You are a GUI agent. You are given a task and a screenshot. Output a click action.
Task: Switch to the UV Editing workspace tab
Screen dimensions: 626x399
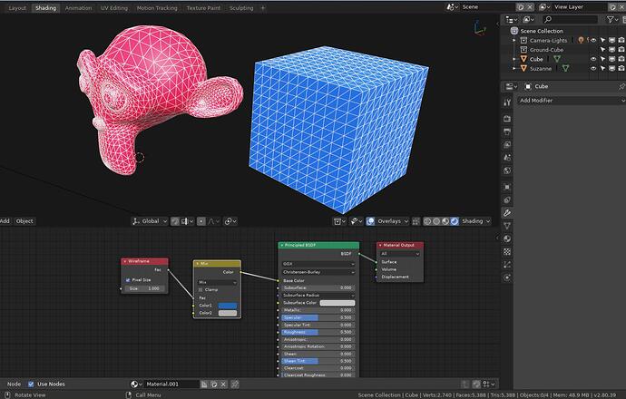pyautogui.click(x=114, y=8)
